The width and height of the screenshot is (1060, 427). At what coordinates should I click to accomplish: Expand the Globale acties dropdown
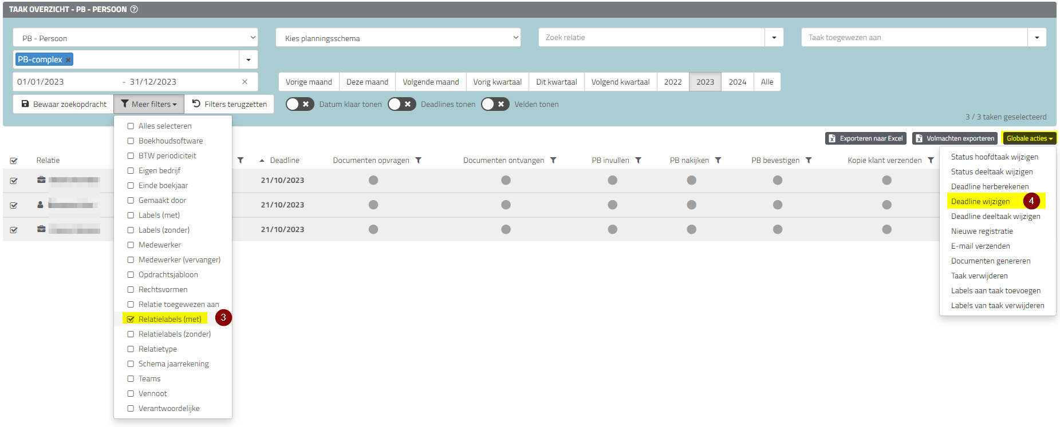click(x=1029, y=138)
